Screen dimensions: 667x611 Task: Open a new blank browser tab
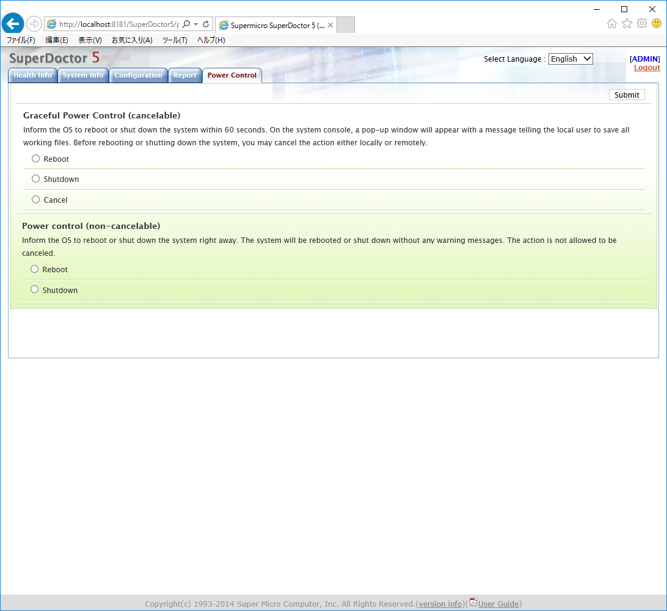(346, 24)
